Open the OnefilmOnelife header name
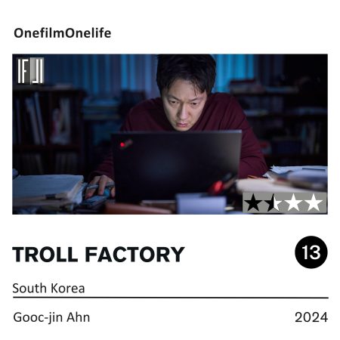 (x=62, y=33)
